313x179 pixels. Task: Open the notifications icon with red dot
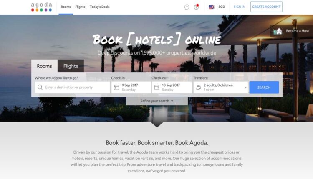(x=197, y=7)
